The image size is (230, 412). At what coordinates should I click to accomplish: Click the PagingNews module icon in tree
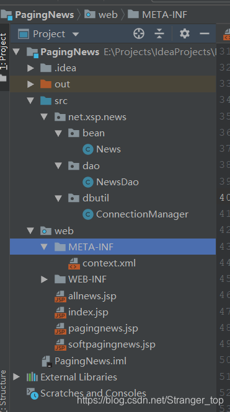pos(33,52)
